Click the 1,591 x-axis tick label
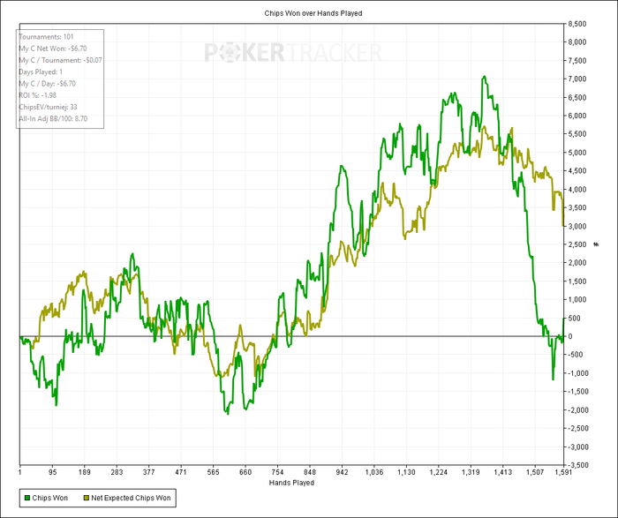This screenshot has height=518, width=618. [563, 472]
